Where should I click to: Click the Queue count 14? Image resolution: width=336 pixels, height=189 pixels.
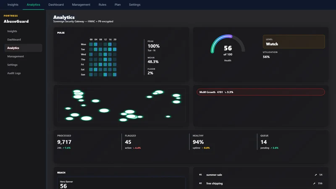(x=264, y=142)
